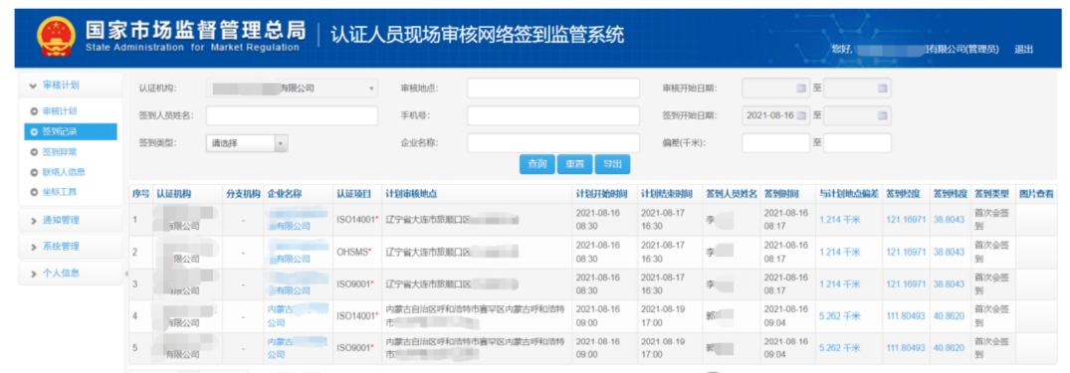Screen dimensions: 1070x373
Task: Click the 图片查看 column header
Action: point(1035,194)
